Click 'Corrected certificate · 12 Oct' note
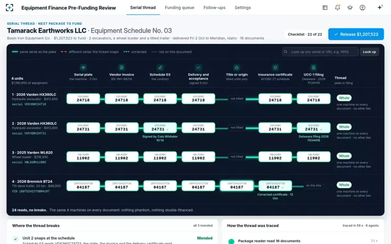391x244 pixels. coord(275,197)
